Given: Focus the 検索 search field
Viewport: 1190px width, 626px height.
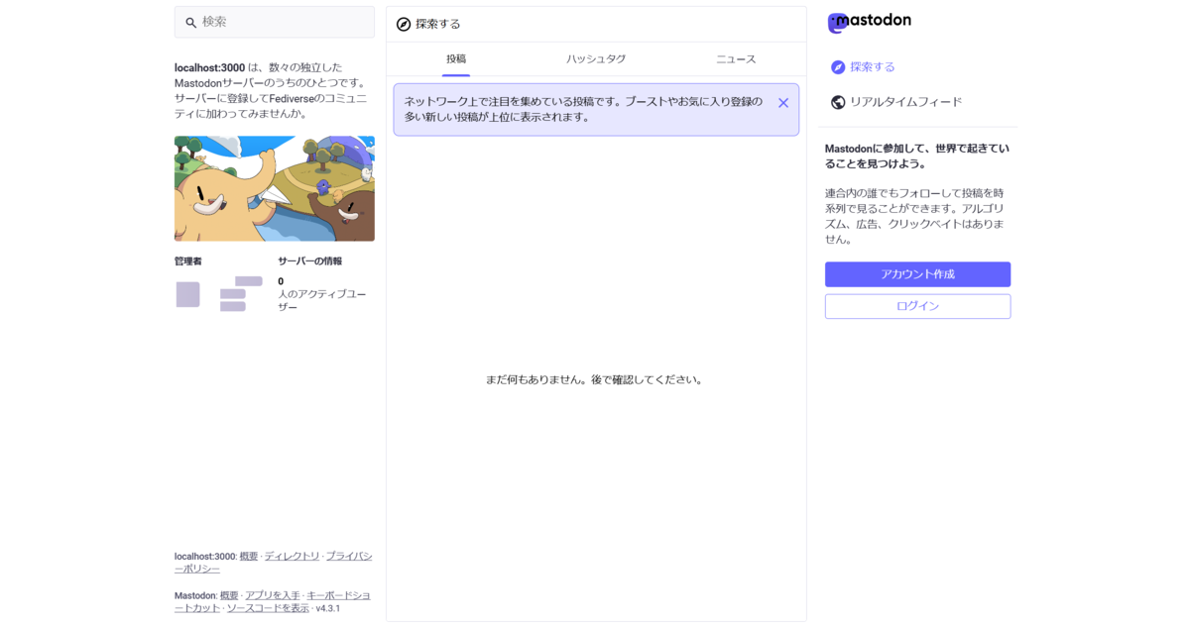Looking at the screenshot, I should click(275, 22).
